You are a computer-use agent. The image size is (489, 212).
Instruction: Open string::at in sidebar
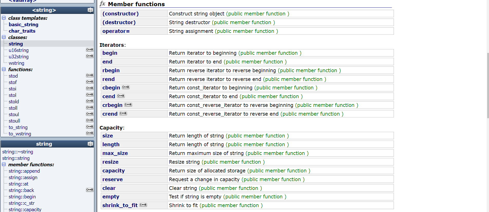point(19,184)
